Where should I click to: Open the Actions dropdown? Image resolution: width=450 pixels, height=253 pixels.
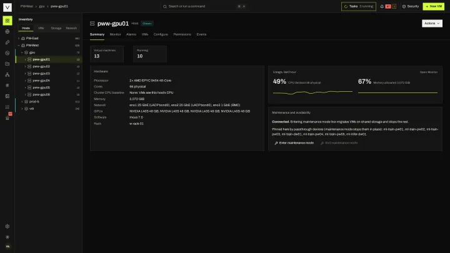[432, 23]
